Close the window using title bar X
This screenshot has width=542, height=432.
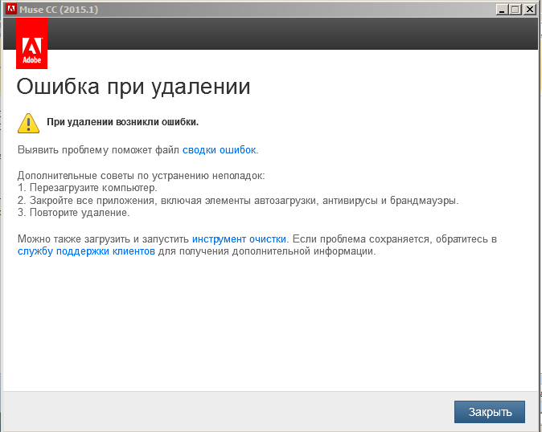click(x=529, y=10)
